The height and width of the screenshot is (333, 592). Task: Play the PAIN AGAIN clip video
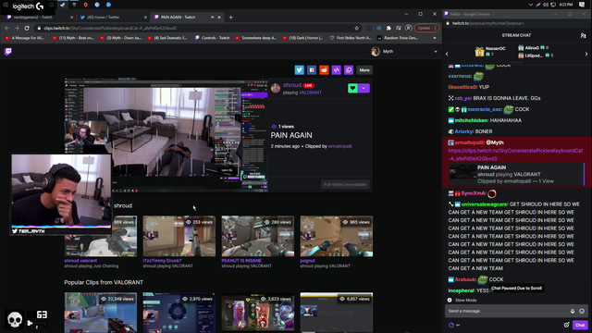166,135
